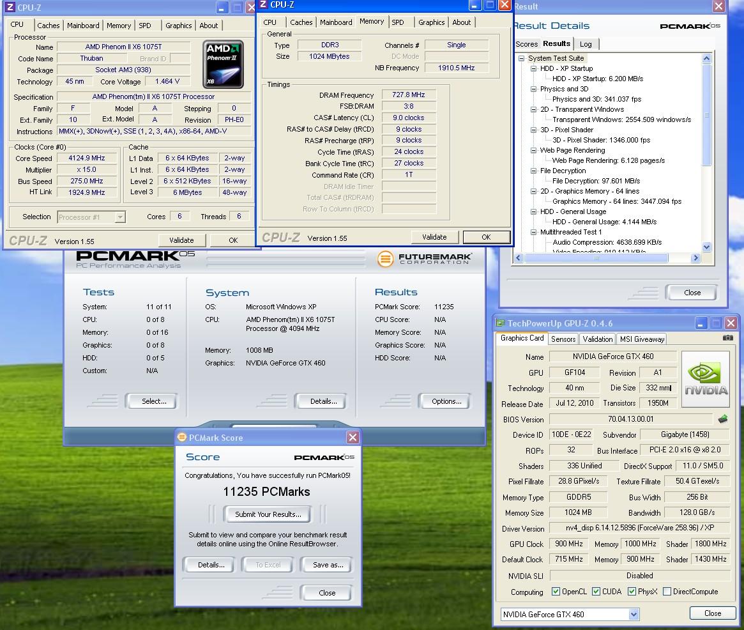Click the NVIDIA logo in GPU-Z

(706, 379)
